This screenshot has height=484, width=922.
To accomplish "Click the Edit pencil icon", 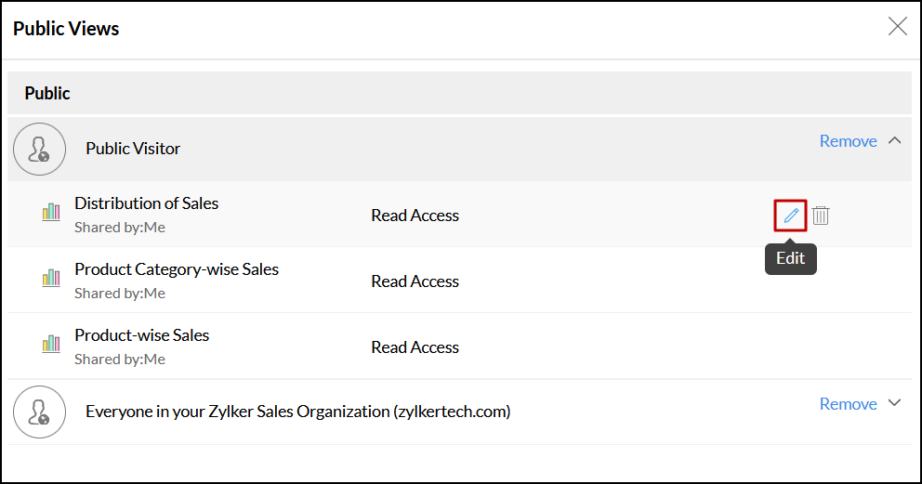I will 790,216.
